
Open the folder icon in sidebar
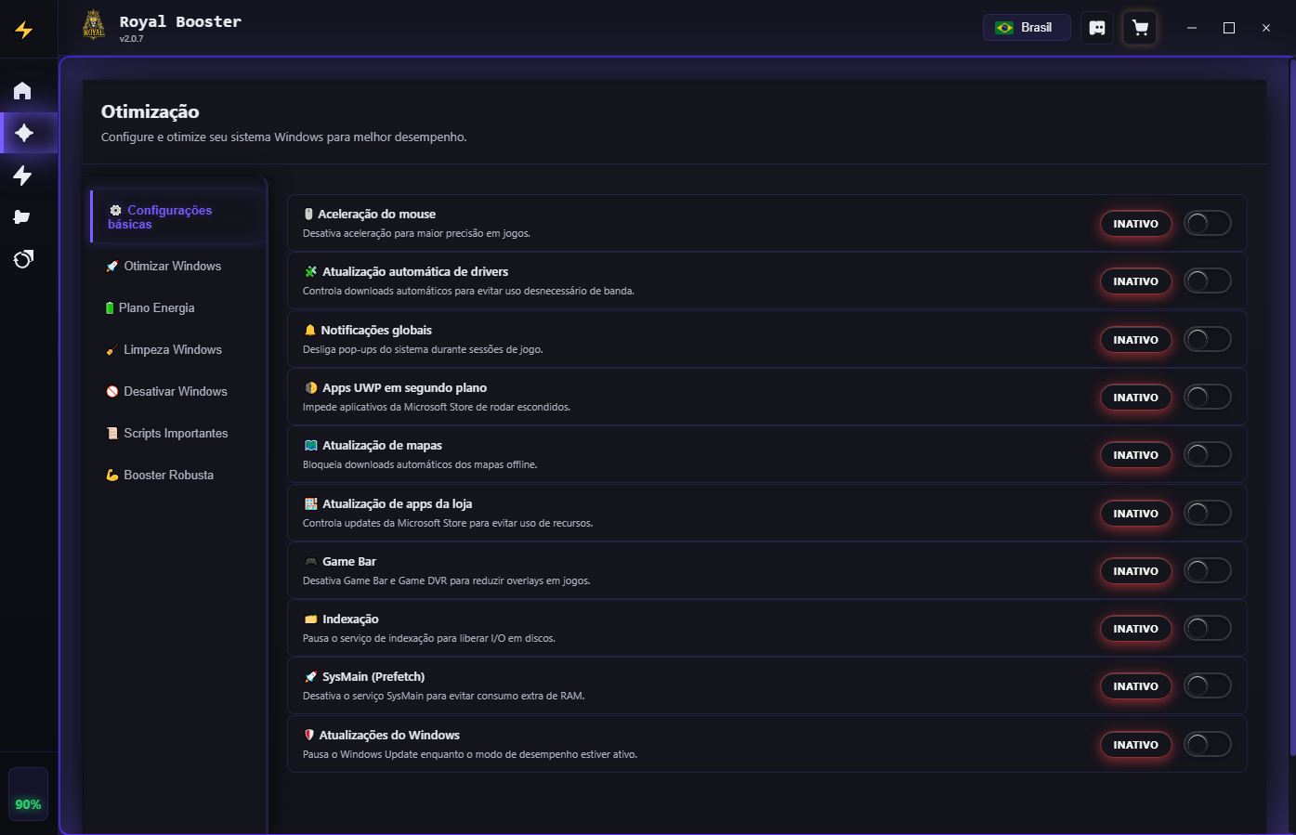pyautogui.click(x=22, y=217)
